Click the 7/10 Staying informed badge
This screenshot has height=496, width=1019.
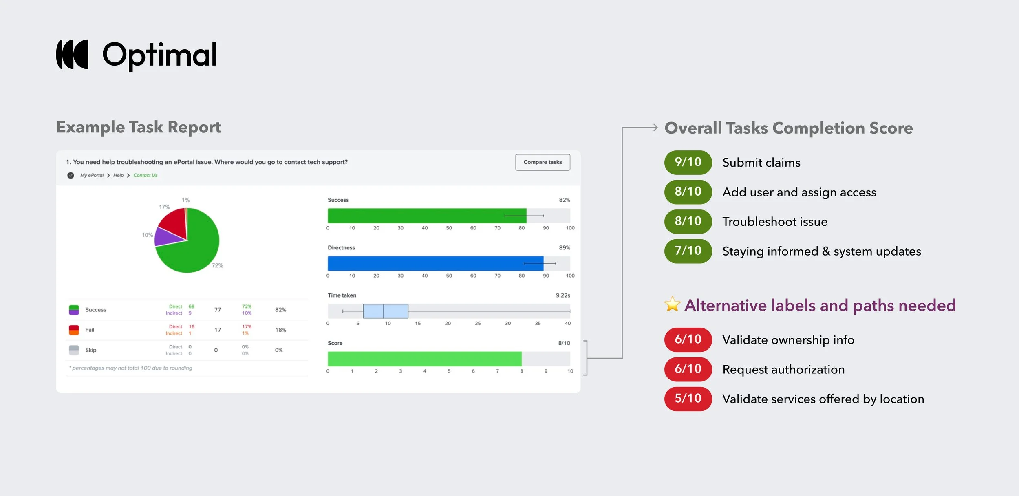click(x=688, y=251)
